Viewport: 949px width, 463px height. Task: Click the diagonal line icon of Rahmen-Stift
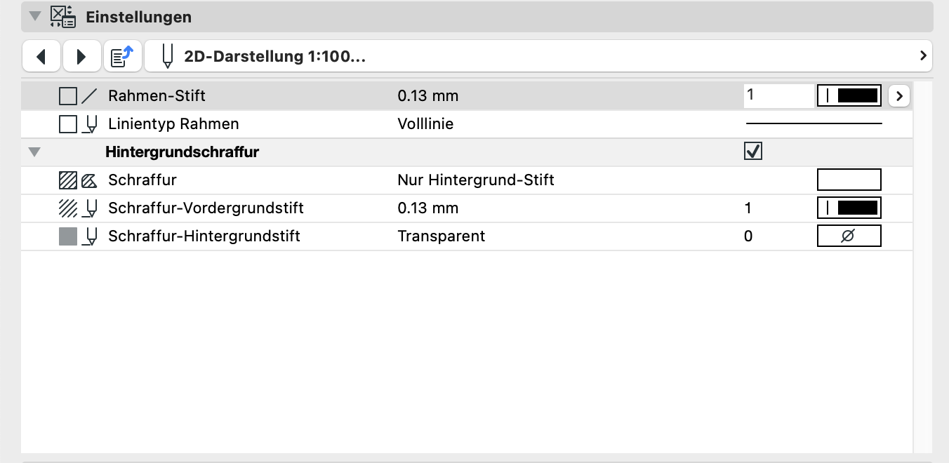(89, 95)
